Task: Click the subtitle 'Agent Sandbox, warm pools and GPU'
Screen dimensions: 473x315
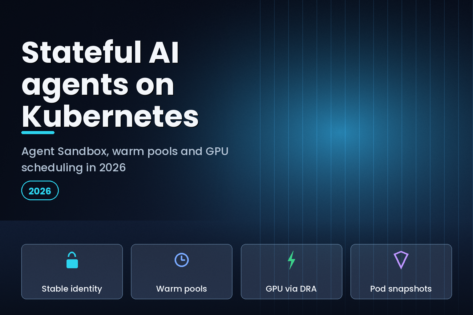Action: (x=125, y=151)
